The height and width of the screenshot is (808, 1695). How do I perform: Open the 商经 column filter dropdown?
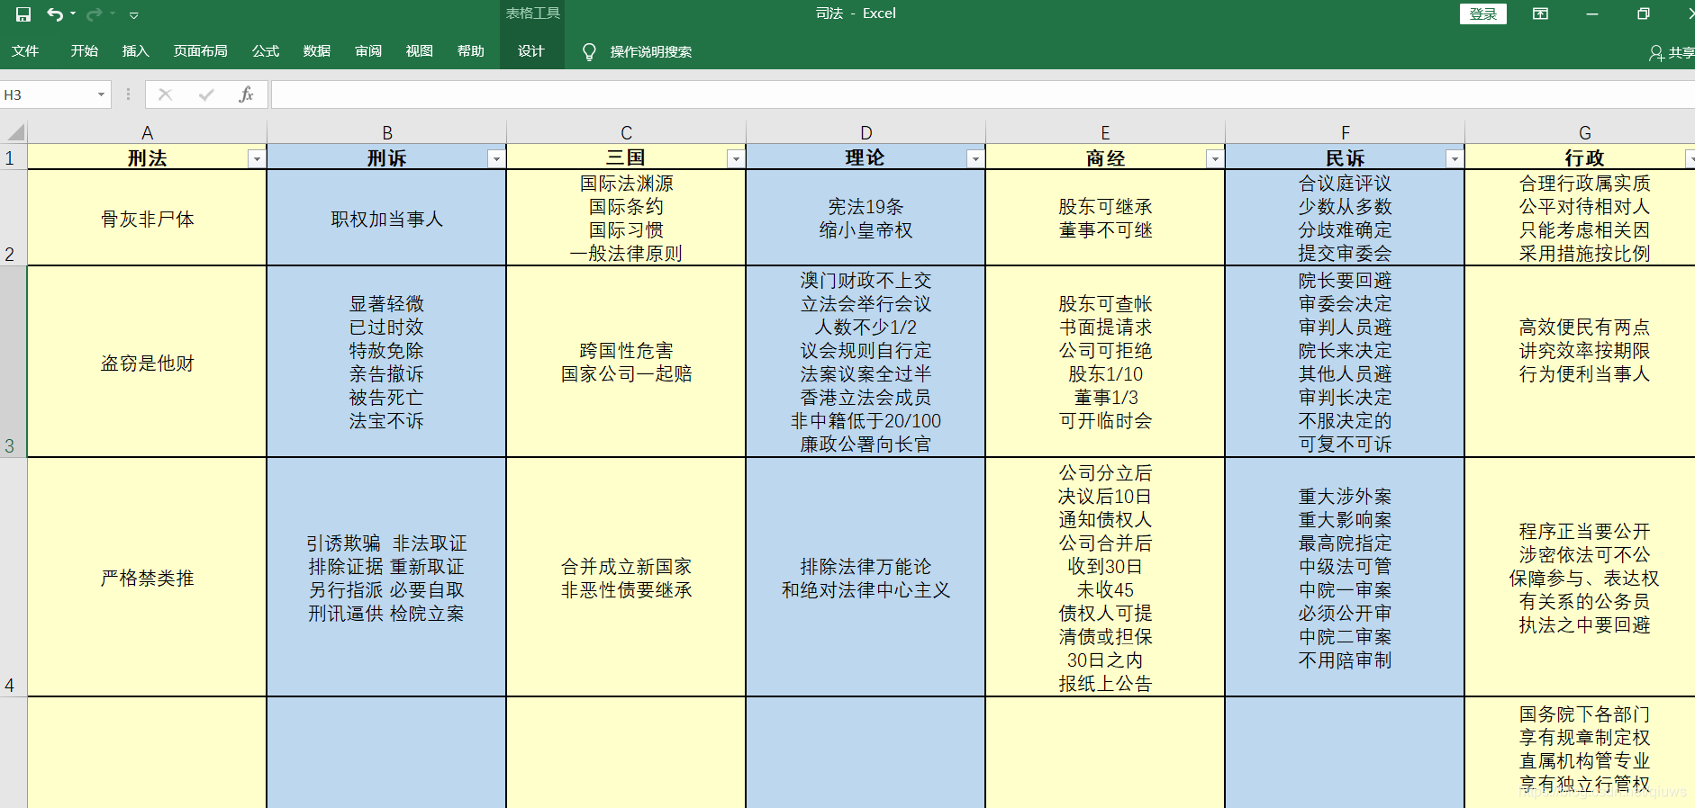click(x=1215, y=158)
